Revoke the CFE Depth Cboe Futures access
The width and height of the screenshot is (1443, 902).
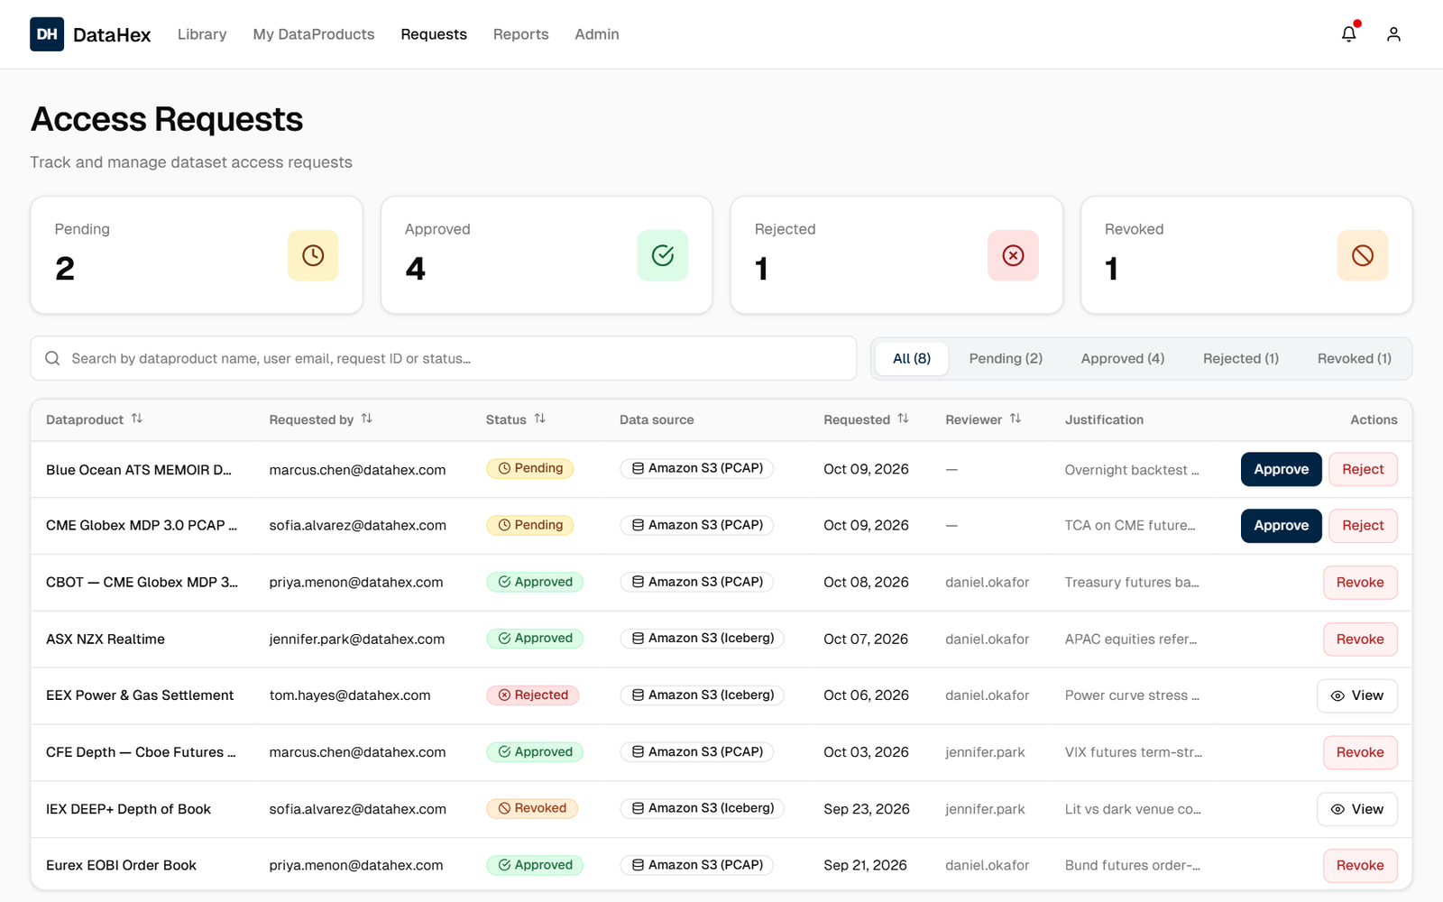click(1360, 752)
